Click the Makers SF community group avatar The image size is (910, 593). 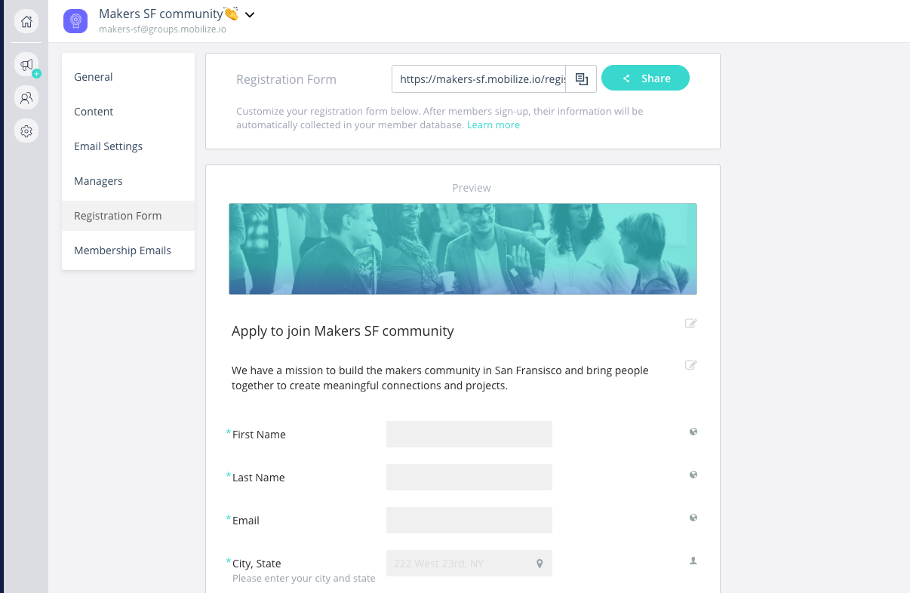tap(75, 20)
